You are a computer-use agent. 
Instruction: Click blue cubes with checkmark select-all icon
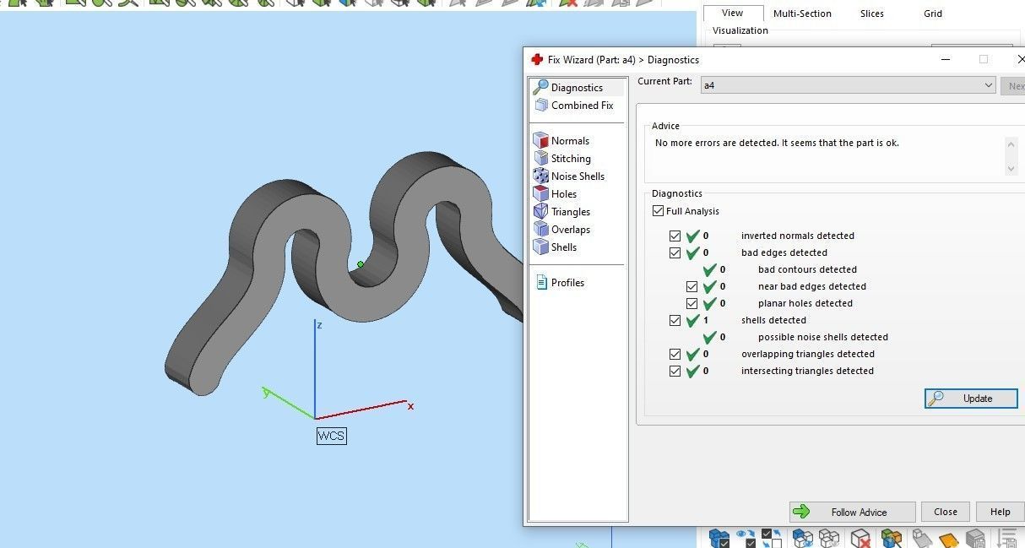click(x=718, y=538)
